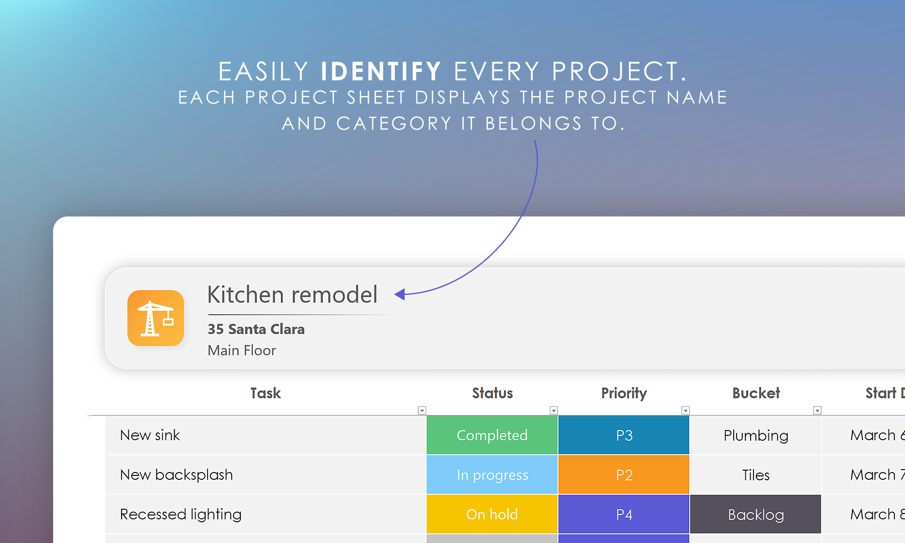Click the New backsplash task cell
The height and width of the screenshot is (543, 905).
point(176,474)
